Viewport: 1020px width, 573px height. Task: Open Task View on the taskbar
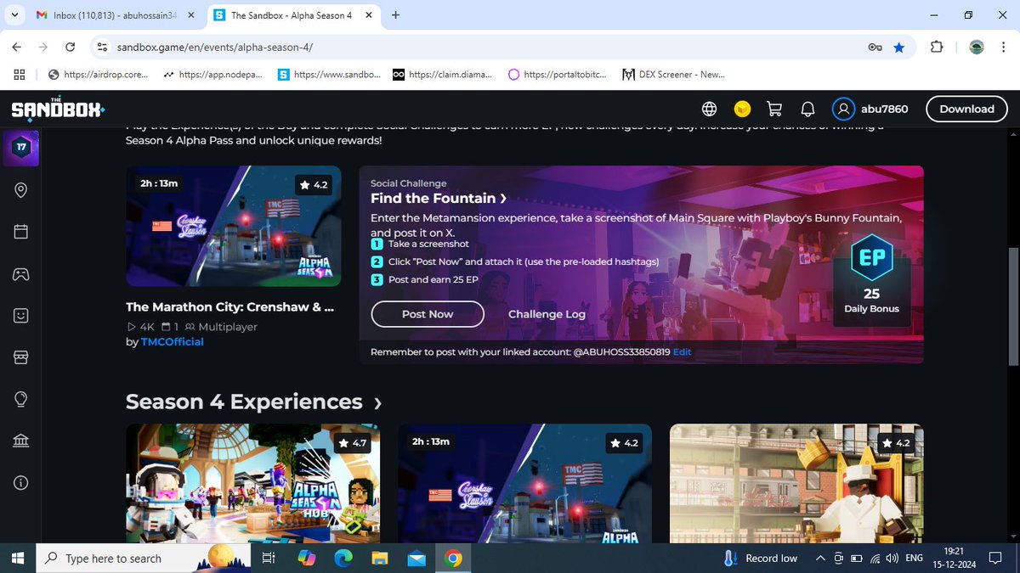tap(268, 558)
